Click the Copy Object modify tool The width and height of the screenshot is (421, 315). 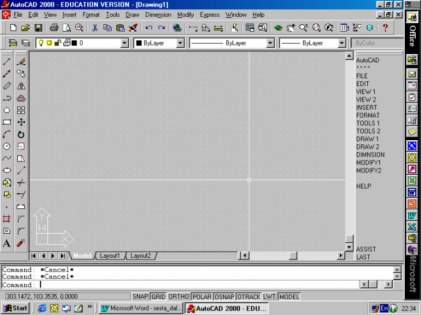[x=21, y=74]
